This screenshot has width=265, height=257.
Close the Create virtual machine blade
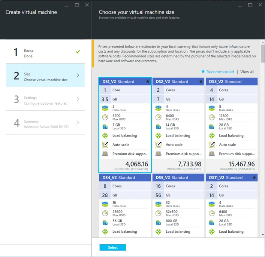87,5
